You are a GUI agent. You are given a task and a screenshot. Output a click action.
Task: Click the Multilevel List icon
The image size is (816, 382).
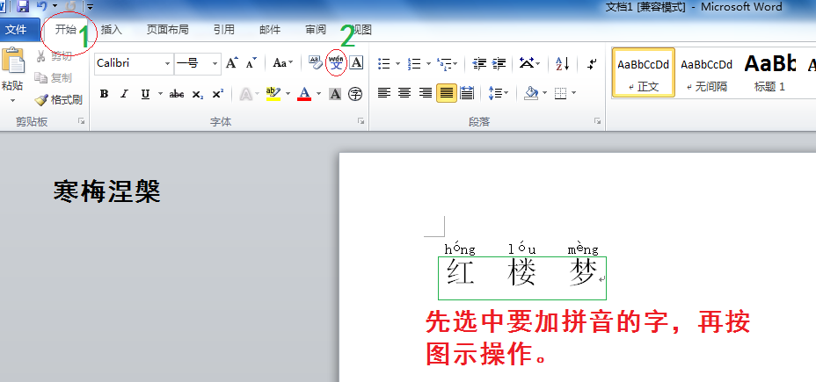(445, 64)
